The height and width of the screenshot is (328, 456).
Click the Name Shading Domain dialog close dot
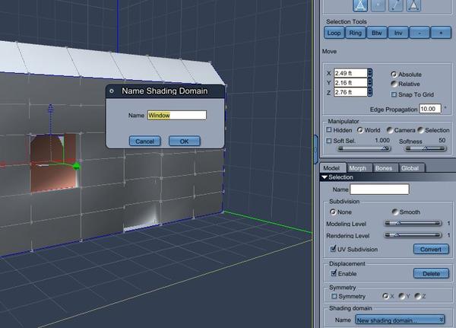(112, 91)
